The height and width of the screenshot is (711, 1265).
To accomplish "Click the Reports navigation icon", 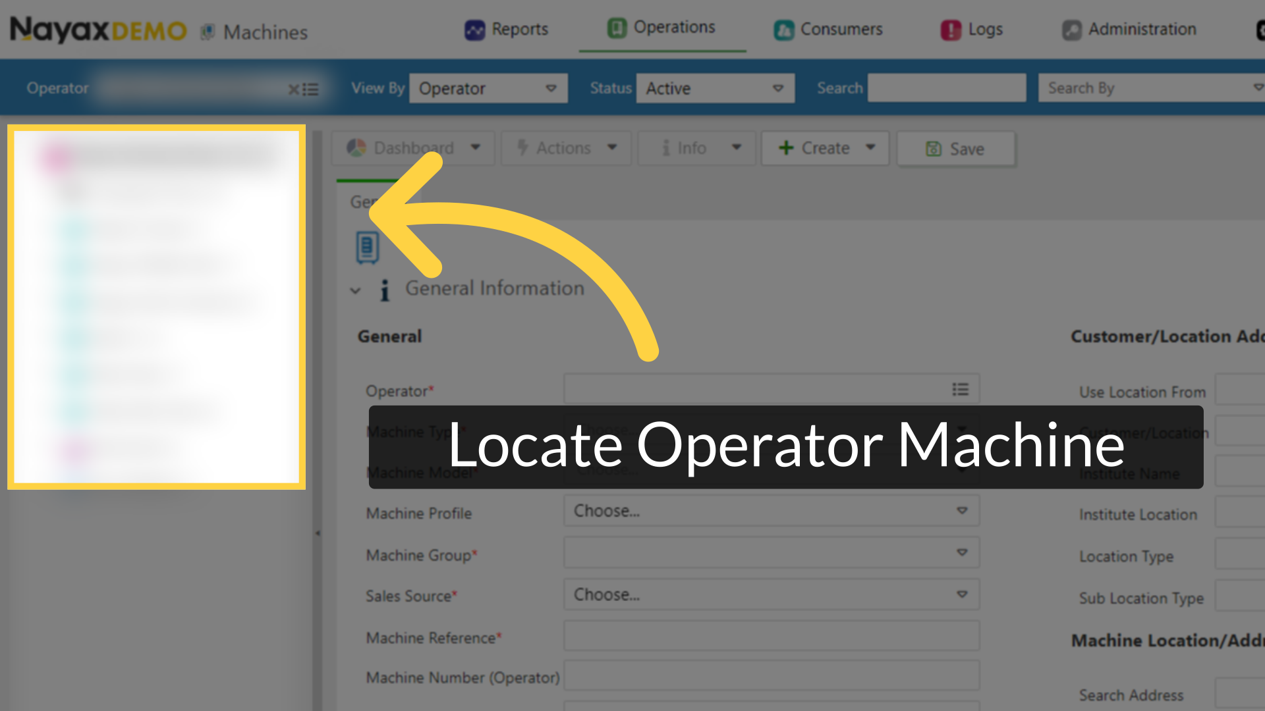I will click(474, 30).
